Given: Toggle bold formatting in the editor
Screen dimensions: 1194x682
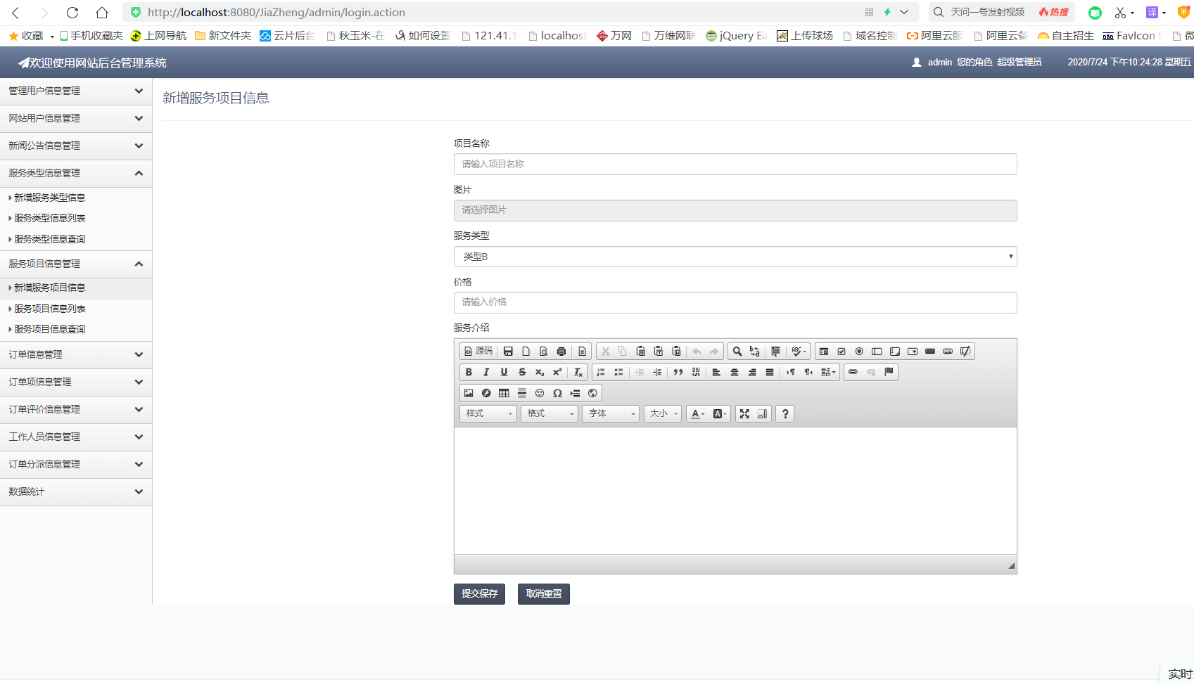Looking at the screenshot, I should pos(469,372).
